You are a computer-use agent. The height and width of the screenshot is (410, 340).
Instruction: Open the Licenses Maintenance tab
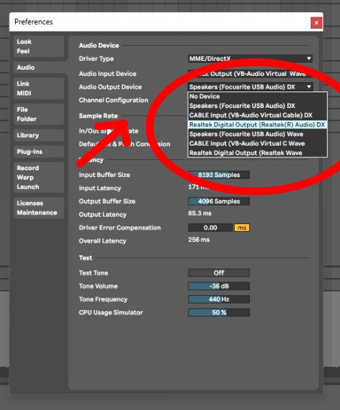click(x=39, y=208)
